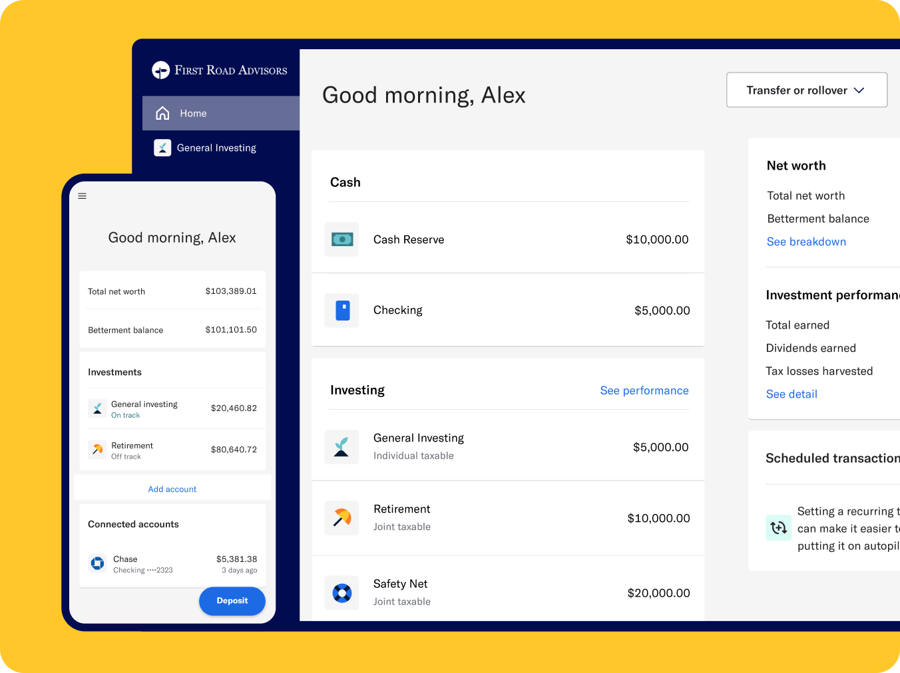This screenshot has height=673, width=900.
Task: Click the Checking account blue card icon
Action: point(342,311)
